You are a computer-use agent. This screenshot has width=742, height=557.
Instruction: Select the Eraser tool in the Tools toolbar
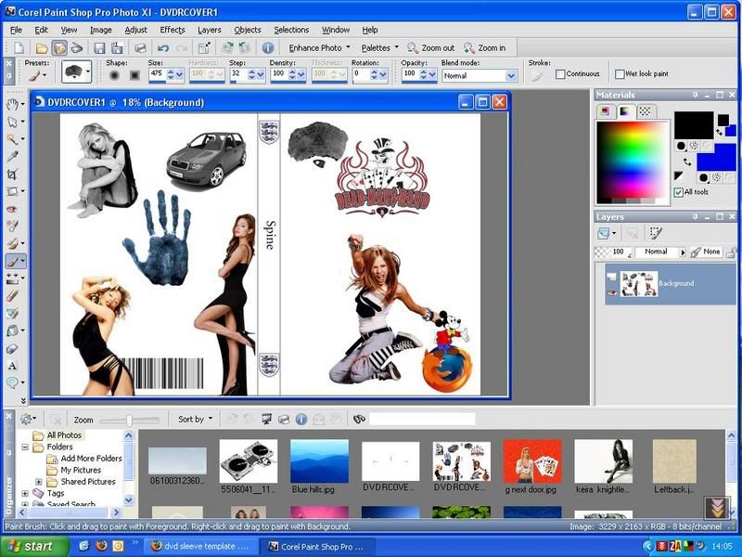13,296
